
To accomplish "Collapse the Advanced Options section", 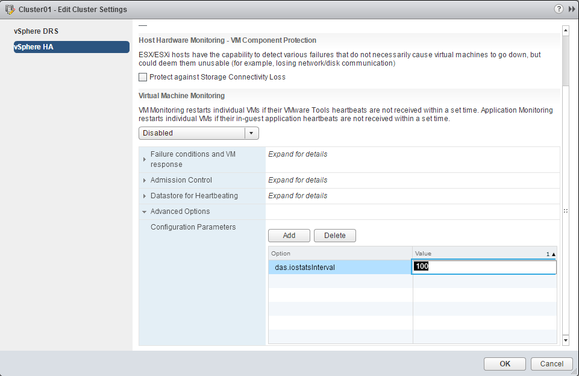I will coord(145,211).
